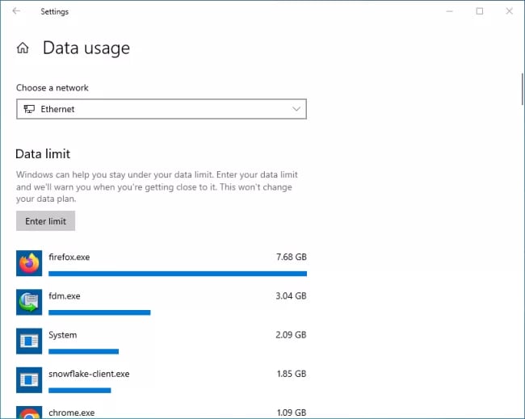Select the fdm.exe entry name
The image size is (525, 419).
click(65, 295)
